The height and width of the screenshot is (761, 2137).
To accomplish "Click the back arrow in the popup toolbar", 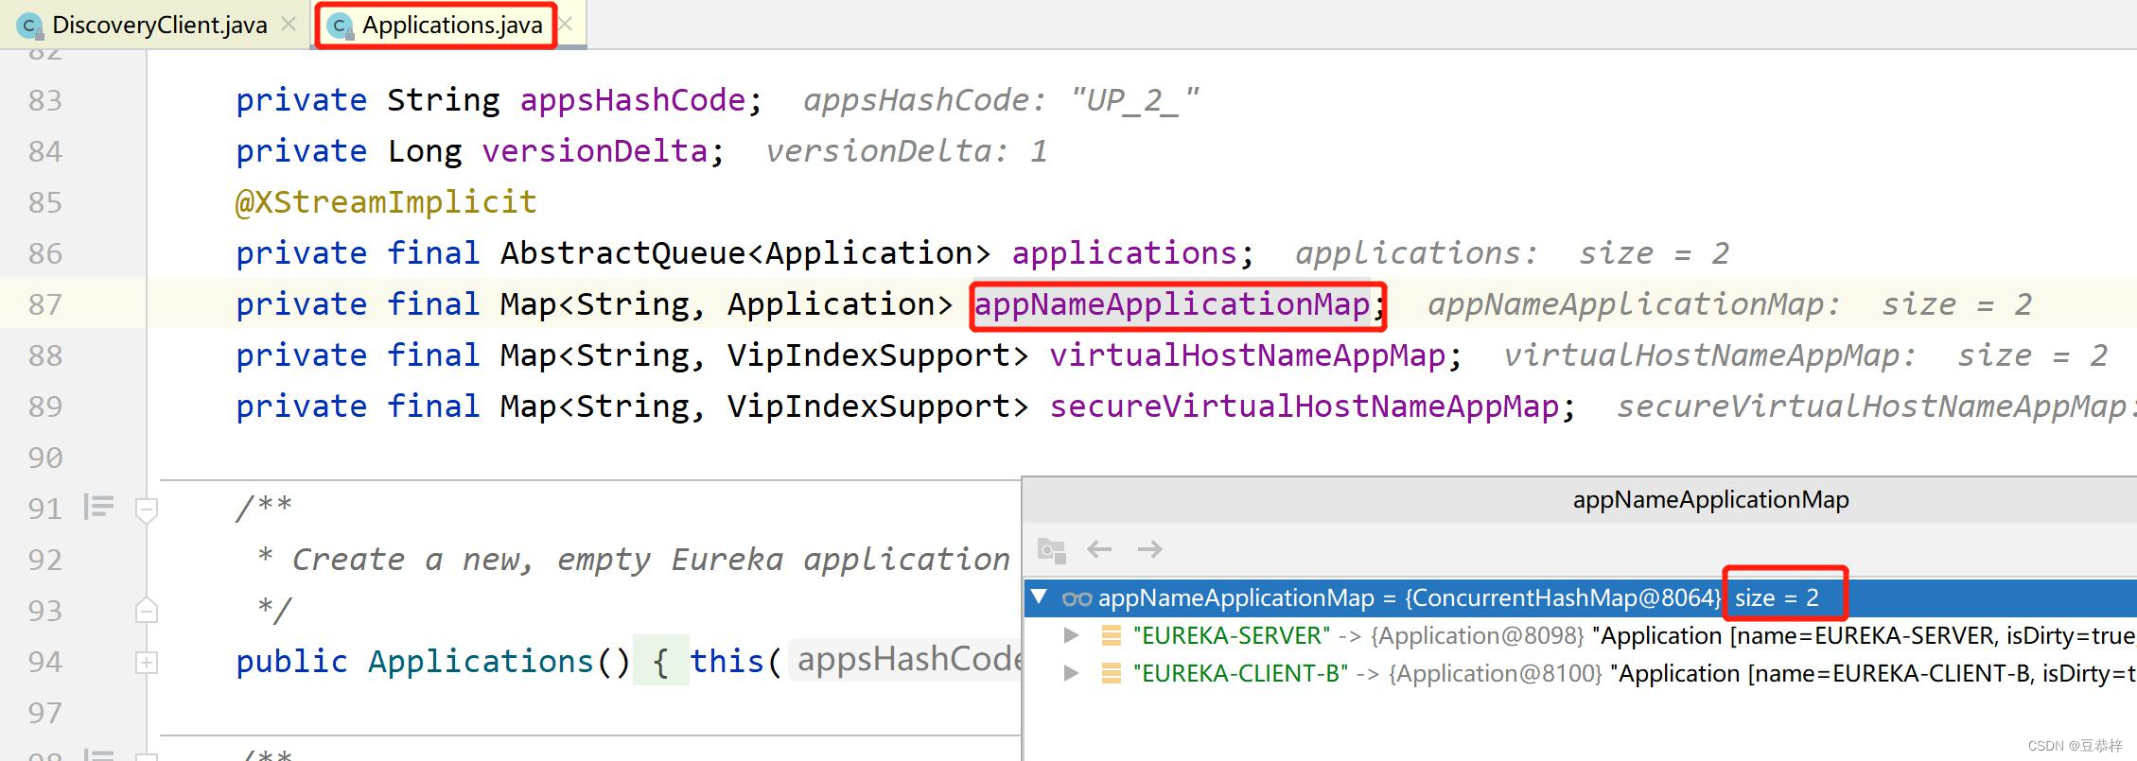I will click(x=1099, y=549).
